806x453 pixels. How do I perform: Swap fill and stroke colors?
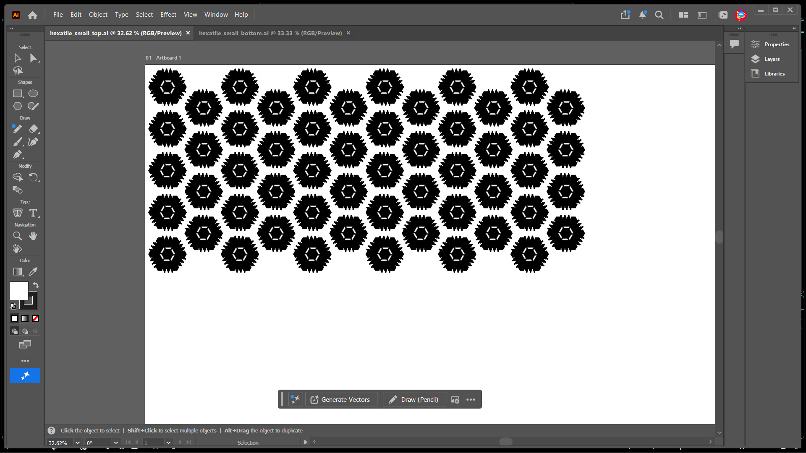pos(36,285)
